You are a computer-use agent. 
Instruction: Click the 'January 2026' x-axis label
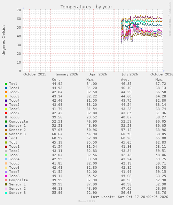click(67, 74)
